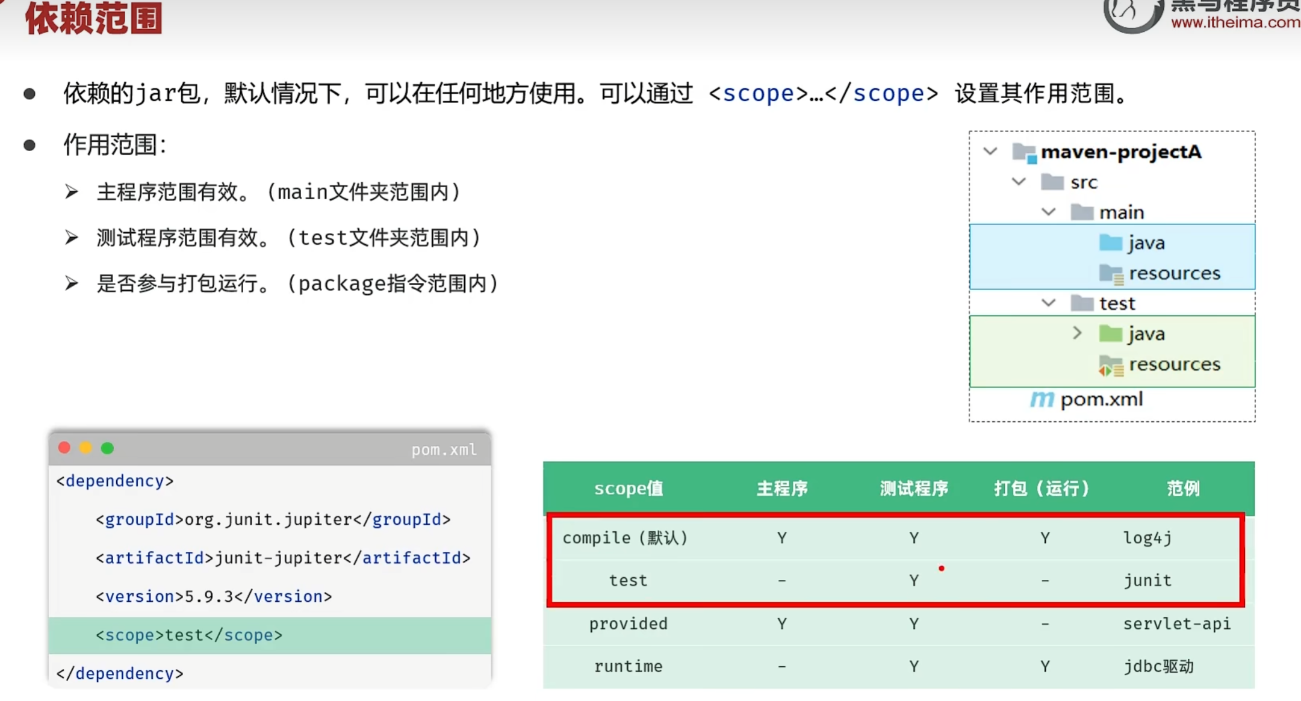The image size is (1301, 701).
Task: Click the Maven pom.xml file icon
Action: 1042,399
